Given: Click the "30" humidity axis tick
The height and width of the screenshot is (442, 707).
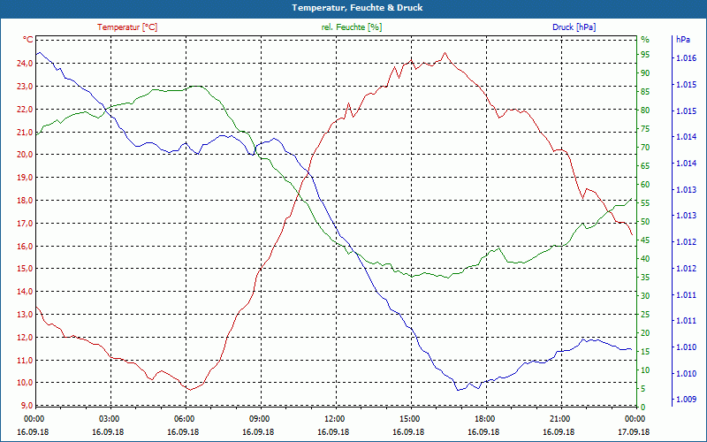Looking at the screenshot, I should (645, 296).
